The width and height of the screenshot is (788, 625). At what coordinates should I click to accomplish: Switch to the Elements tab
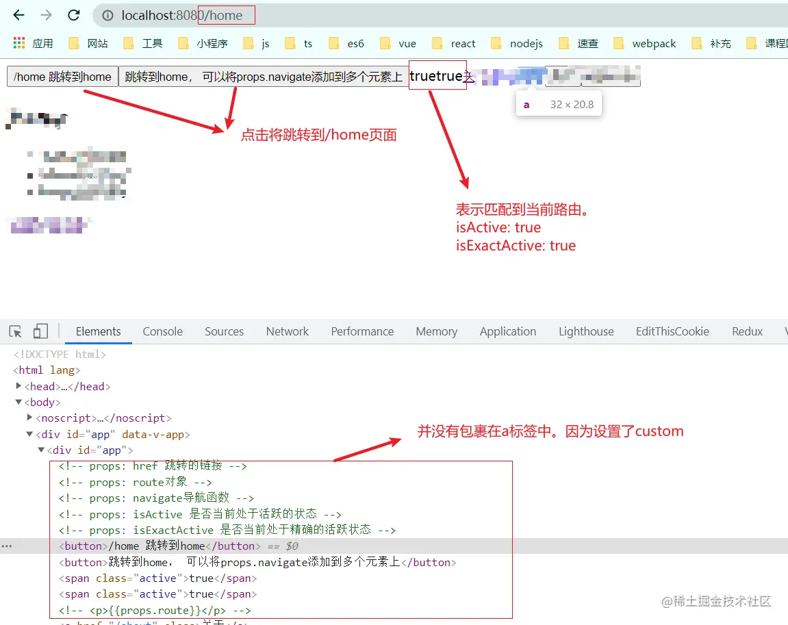point(99,331)
